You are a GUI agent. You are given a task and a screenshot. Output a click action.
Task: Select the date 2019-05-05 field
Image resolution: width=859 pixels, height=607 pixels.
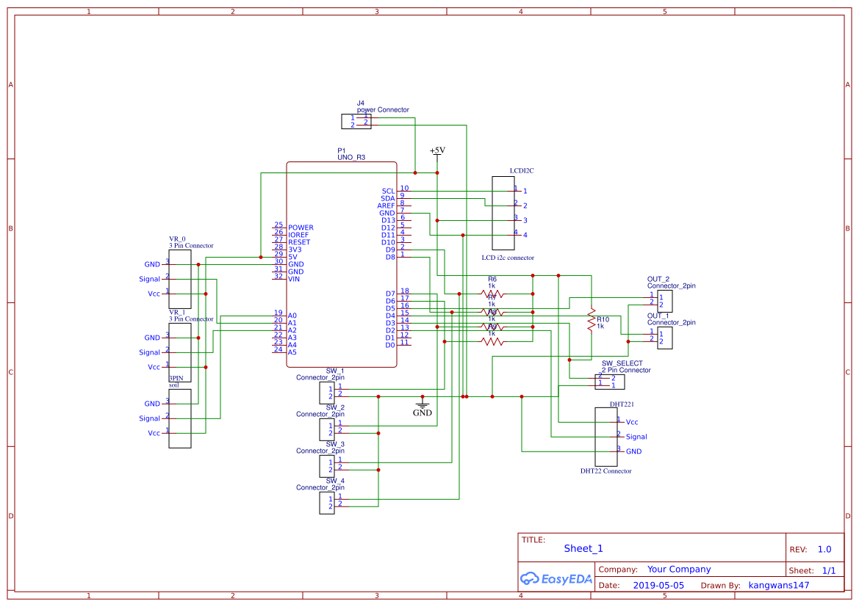coord(658,585)
